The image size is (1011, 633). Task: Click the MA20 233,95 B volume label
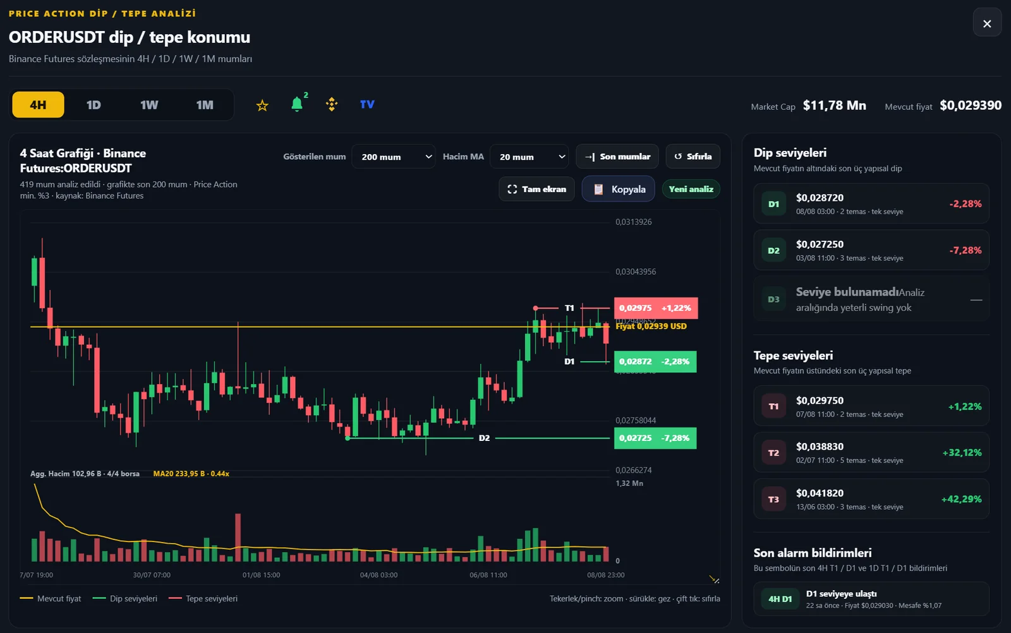191,474
